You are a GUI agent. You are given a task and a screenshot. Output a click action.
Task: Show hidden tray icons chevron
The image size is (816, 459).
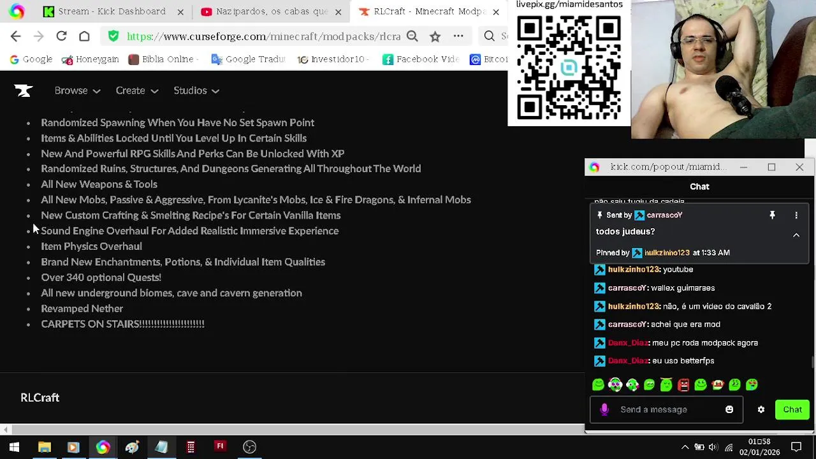pos(685,447)
